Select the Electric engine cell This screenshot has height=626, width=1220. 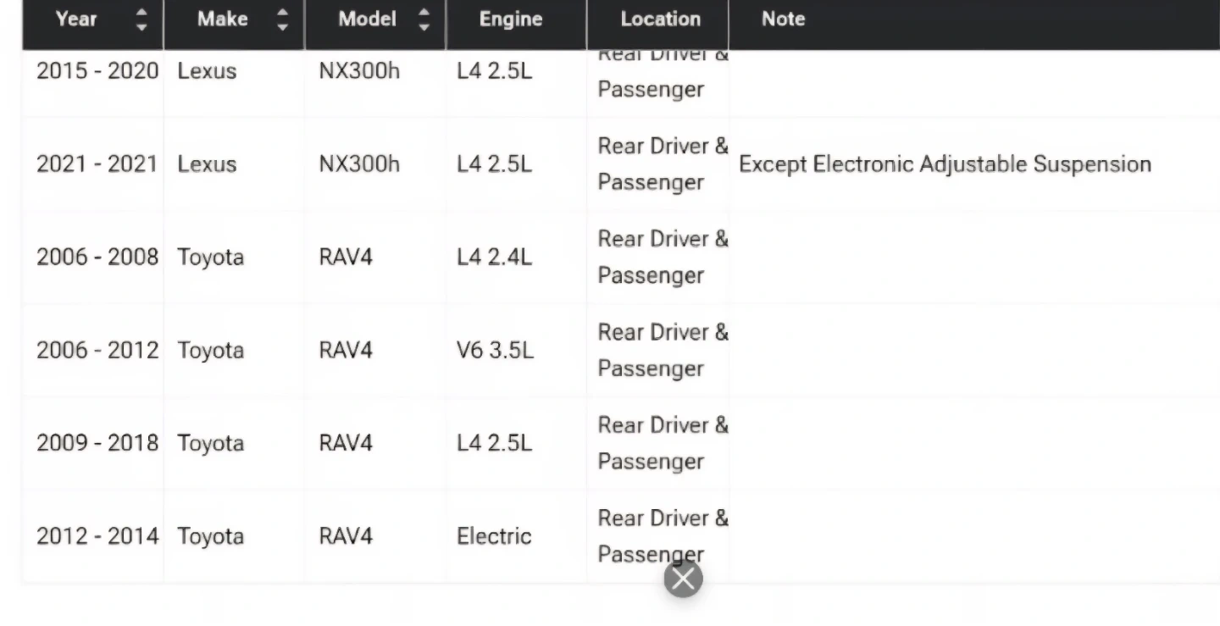pyautogui.click(x=494, y=536)
